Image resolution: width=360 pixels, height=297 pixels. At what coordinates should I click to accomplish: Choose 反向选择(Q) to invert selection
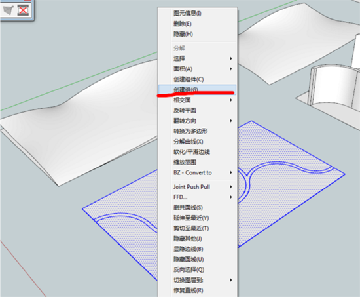(197, 269)
